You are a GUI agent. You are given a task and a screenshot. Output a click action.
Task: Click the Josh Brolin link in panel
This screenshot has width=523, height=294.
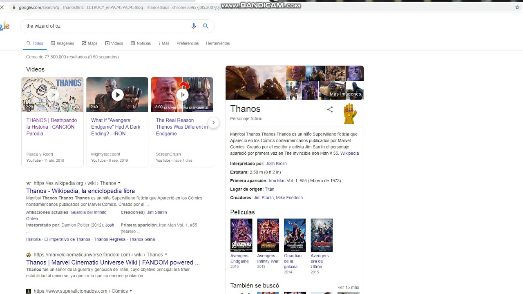[x=276, y=164]
